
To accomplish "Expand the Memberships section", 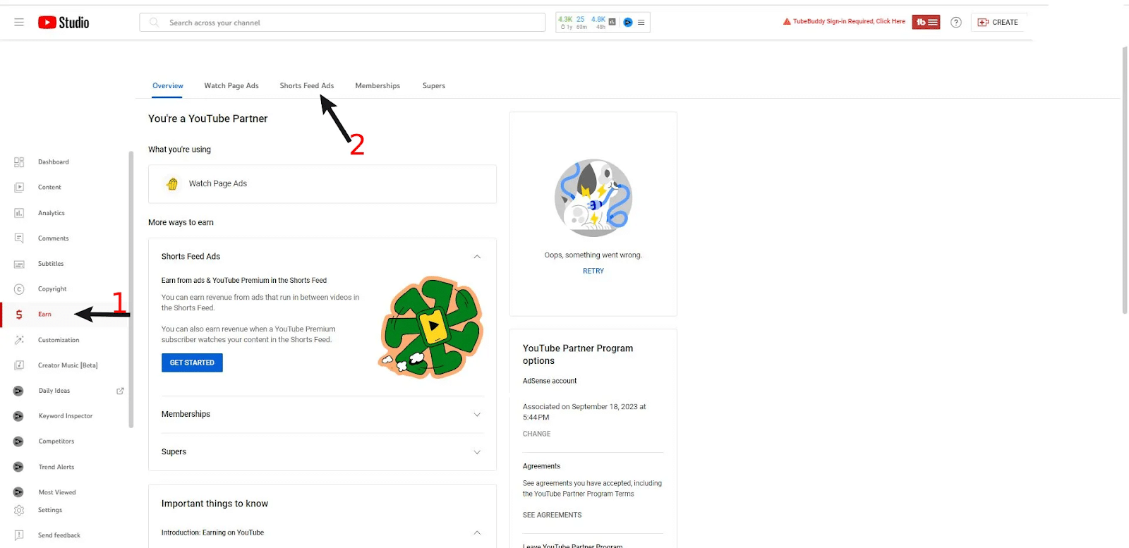I will click(x=477, y=415).
